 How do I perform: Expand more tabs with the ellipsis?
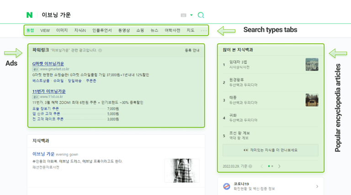point(204,31)
